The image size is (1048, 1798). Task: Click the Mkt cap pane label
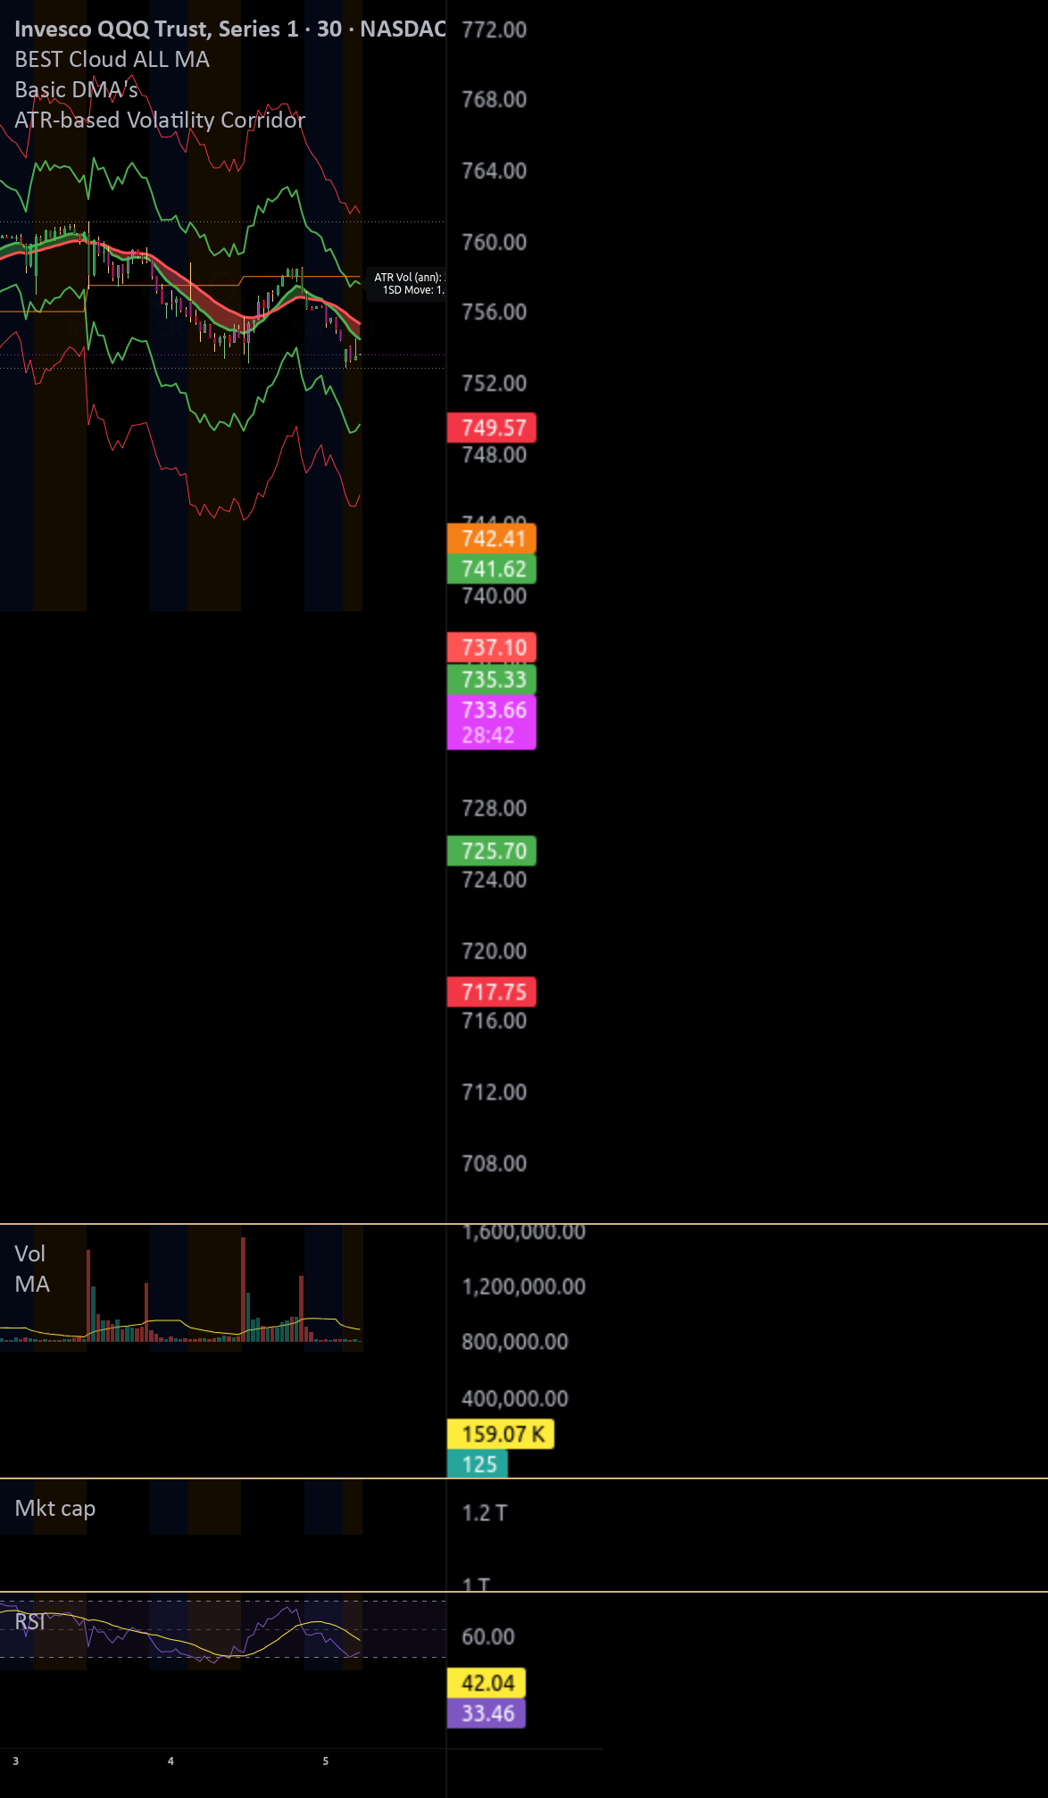(x=55, y=1508)
